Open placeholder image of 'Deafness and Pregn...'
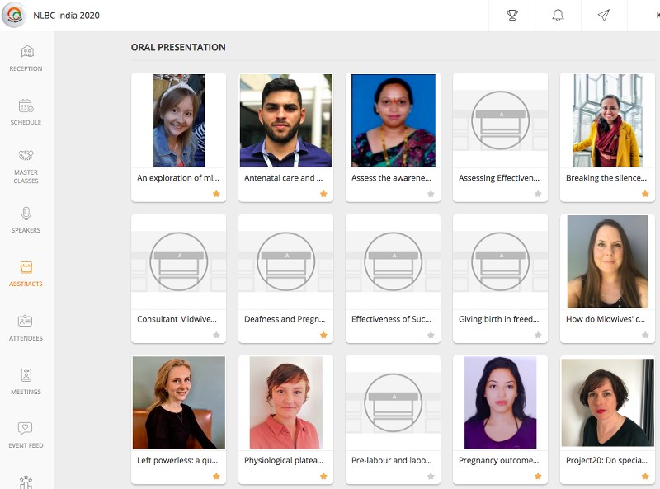Viewport: 660px width, 489px height. click(x=285, y=261)
